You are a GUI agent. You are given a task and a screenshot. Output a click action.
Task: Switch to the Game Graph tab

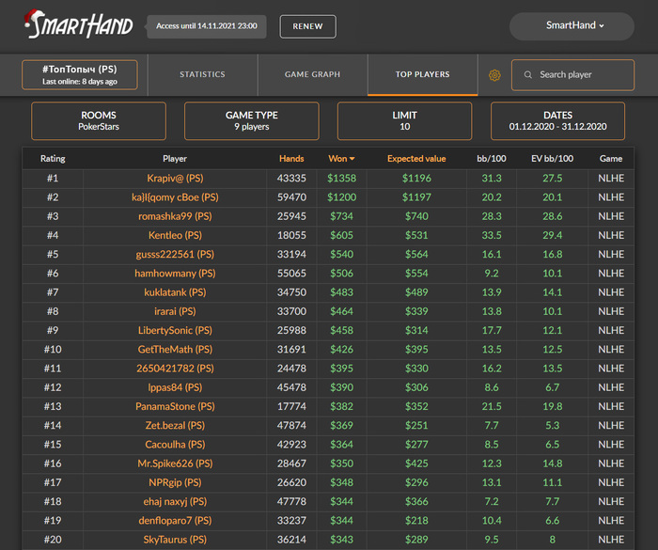point(313,74)
